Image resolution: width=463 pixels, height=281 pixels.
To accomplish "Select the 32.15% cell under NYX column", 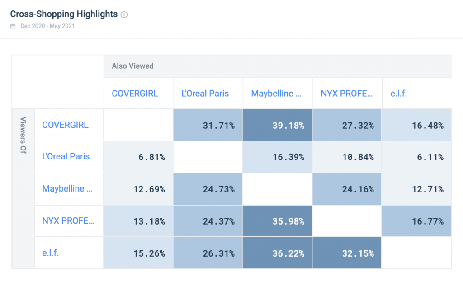I will click(347, 253).
